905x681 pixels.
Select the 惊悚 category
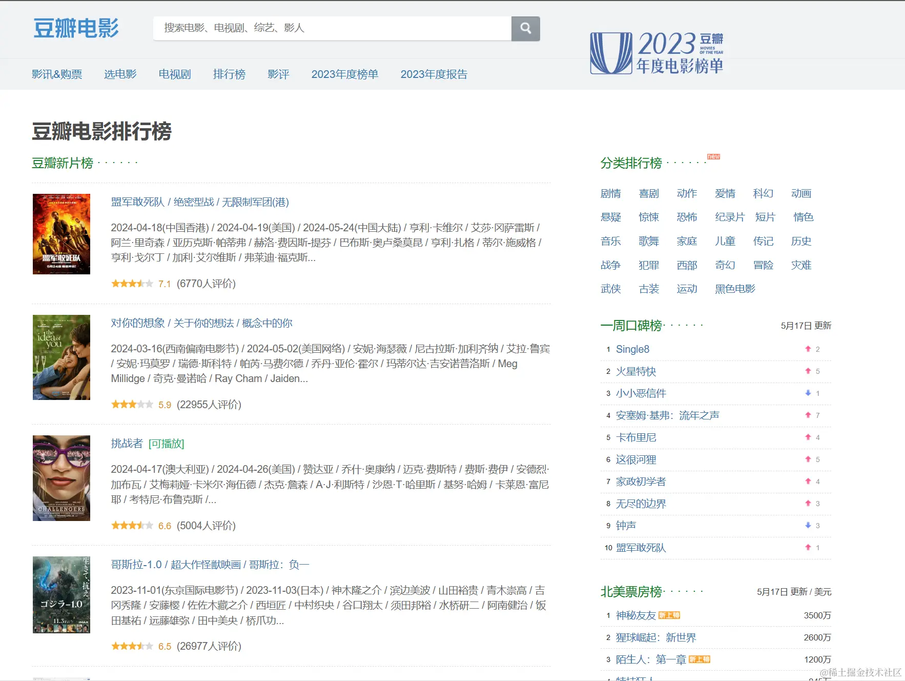(649, 217)
